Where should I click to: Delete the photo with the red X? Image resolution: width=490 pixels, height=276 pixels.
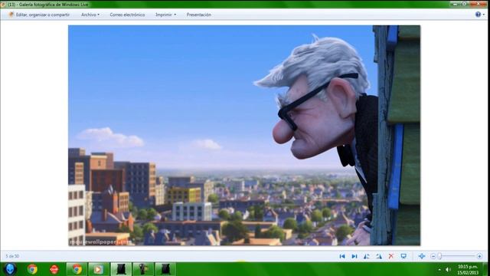(x=391, y=256)
